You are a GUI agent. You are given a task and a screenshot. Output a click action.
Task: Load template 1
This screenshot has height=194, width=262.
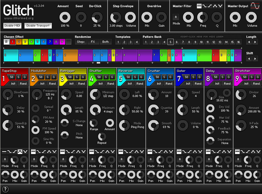pyautogui.click(x=118, y=42)
